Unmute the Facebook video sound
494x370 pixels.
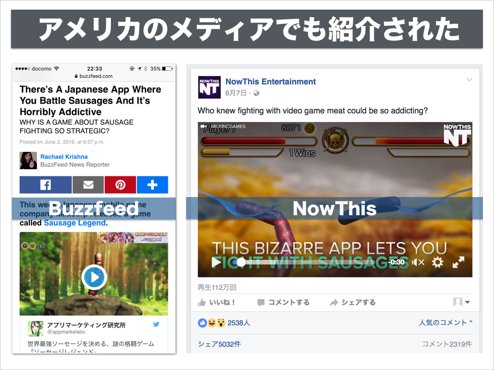click(418, 262)
